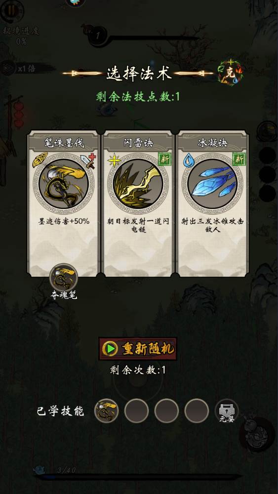The height and width of the screenshot is (494, 278).
Task: Choose the 闪雷诀 lightning skill icon
Action: (x=138, y=184)
